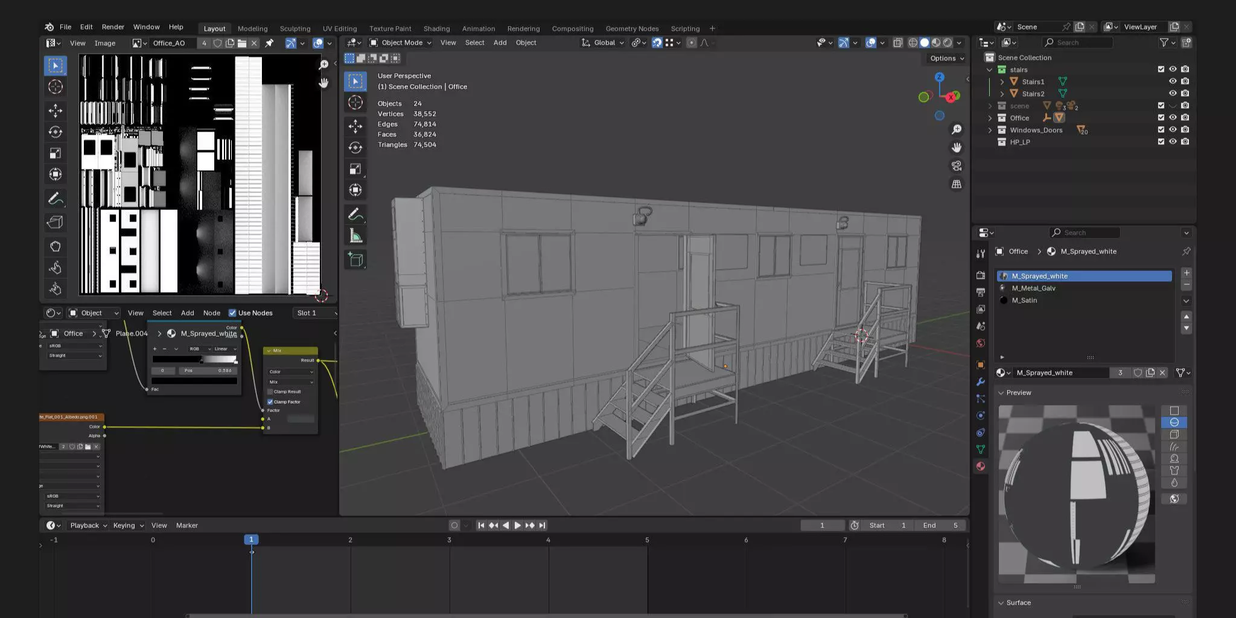This screenshot has width=1236, height=618.
Task: Switch to the Geometry Nodes workspace tab
Action: 632,28
